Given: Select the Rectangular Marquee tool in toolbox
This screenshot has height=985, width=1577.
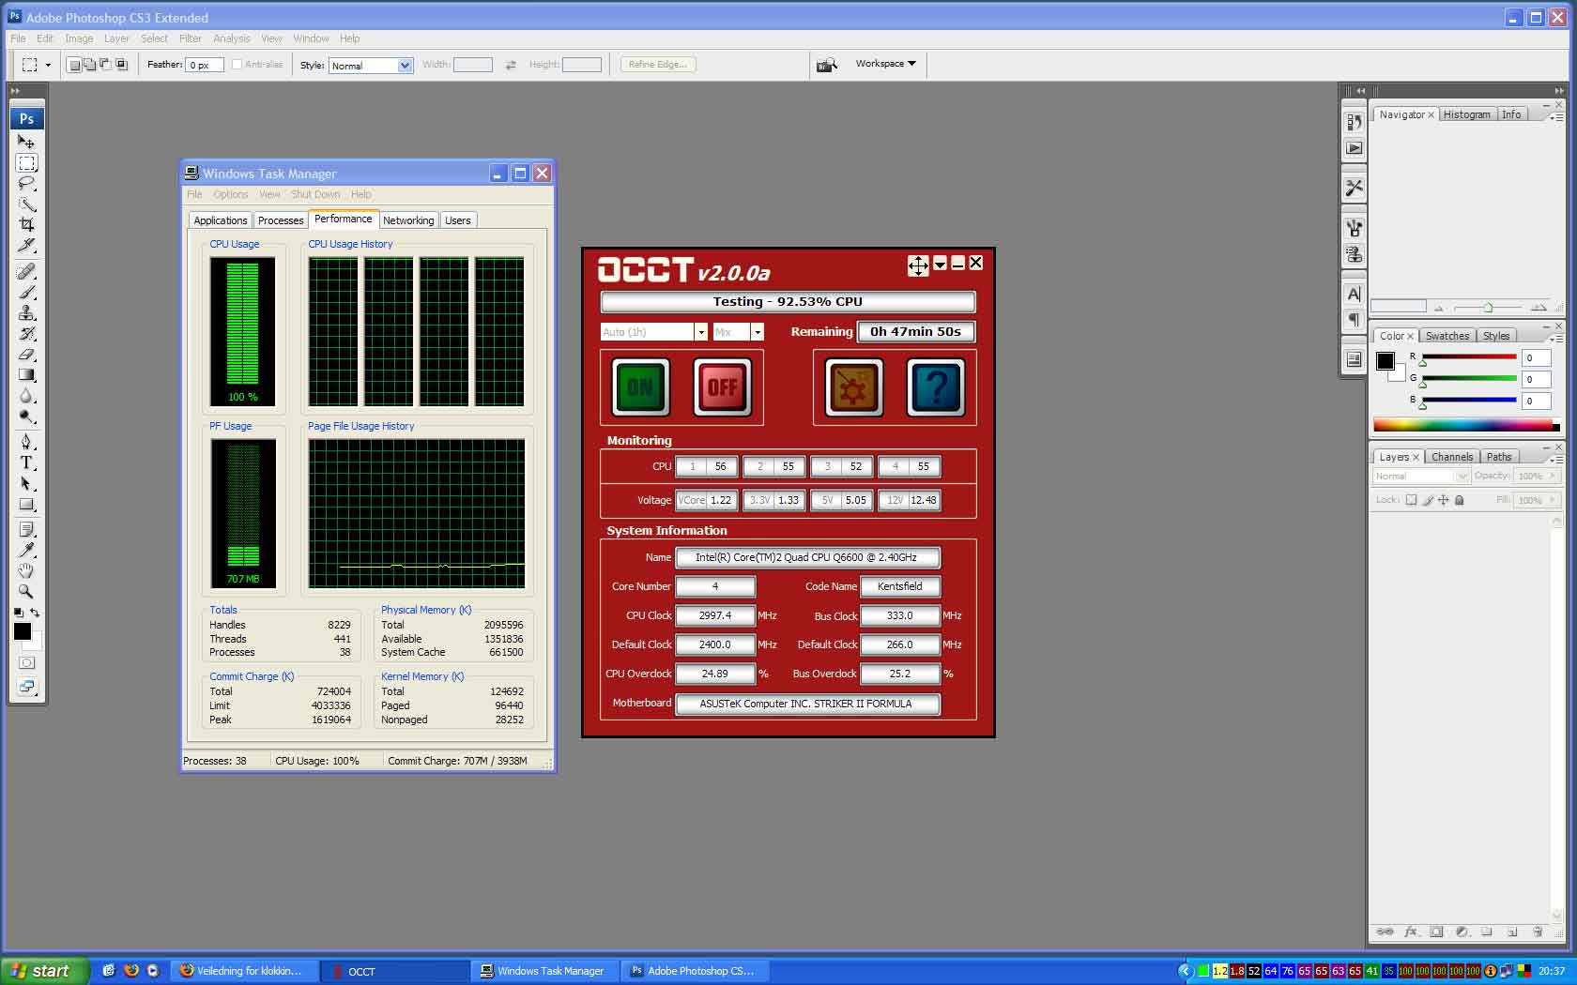Looking at the screenshot, I should click(26, 163).
